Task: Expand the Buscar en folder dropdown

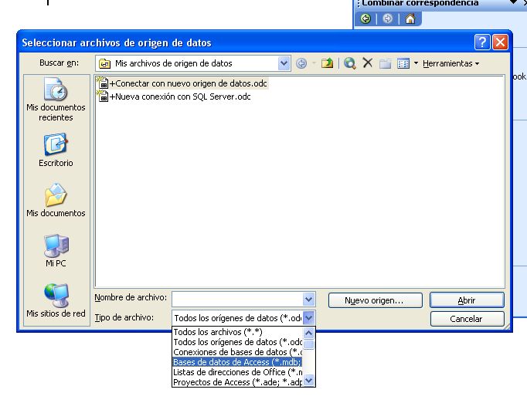Action: pyautogui.click(x=284, y=63)
